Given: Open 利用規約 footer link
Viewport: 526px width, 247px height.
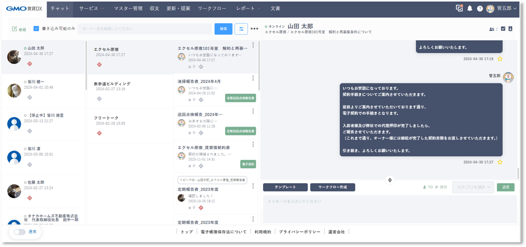Looking at the screenshot, I should [262, 232].
